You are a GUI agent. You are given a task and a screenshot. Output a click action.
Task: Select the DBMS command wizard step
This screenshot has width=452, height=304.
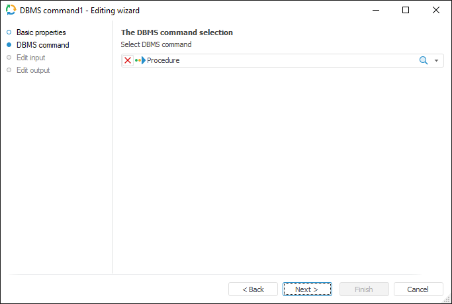pos(42,45)
